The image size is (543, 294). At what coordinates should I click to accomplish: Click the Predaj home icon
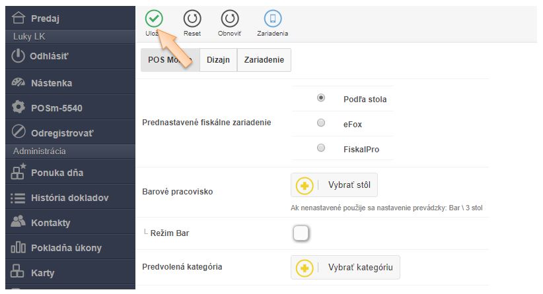pos(19,18)
